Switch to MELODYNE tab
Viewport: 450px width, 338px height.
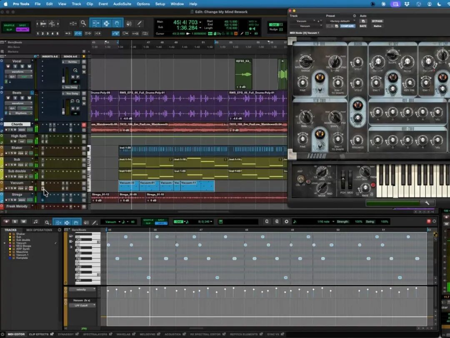click(147, 334)
